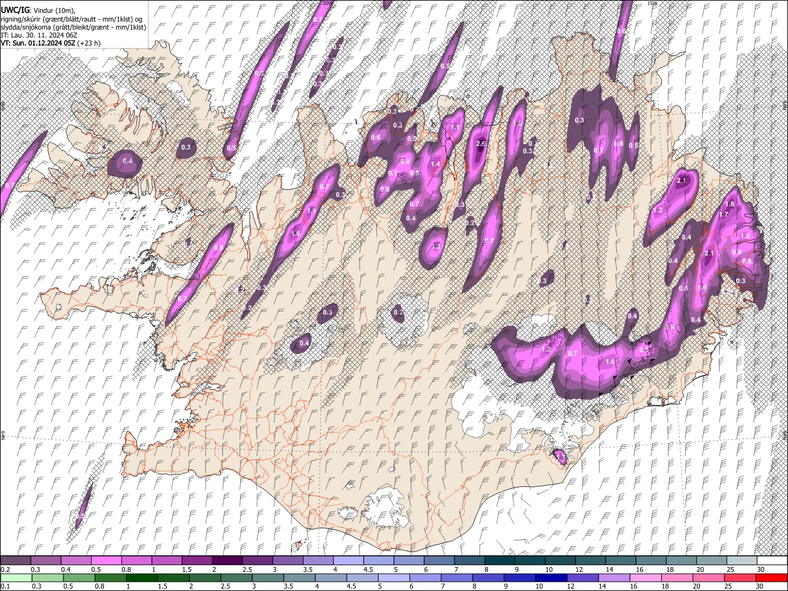The height and width of the screenshot is (591, 788).
Task: Click the '18' label on the lower scale
Action: [666, 586]
